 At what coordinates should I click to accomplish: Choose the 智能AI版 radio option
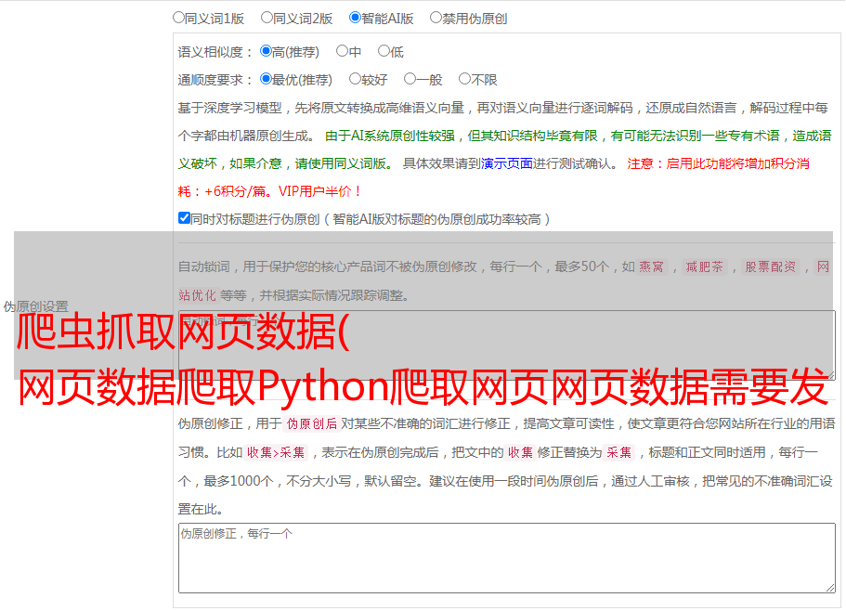point(355,18)
